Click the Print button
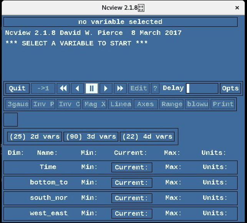Image resolution: width=247 pixels, height=223 pixels. 223,104
